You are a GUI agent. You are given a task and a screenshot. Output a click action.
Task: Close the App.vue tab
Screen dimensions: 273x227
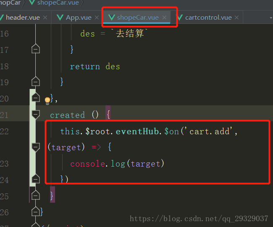point(97,17)
